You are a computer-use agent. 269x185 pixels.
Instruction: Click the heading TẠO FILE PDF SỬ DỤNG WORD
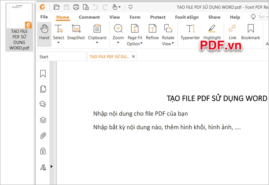click(217, 98)
